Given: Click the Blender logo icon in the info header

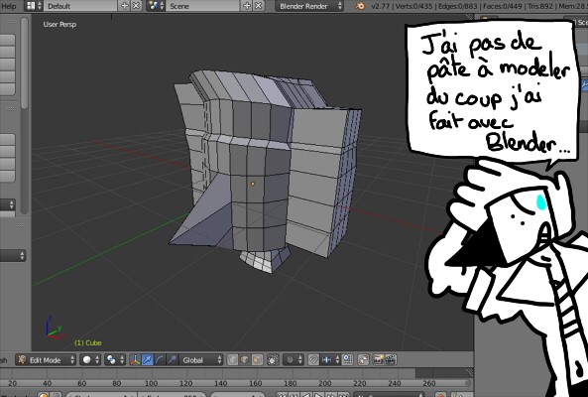Looking at the screenshot, I should point(360,6).
